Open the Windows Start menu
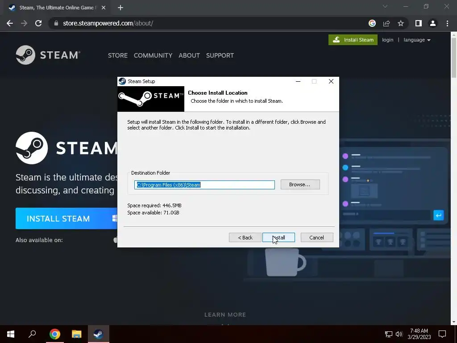Viewport: 457px width, 343px height. click(x=11, y=334)
